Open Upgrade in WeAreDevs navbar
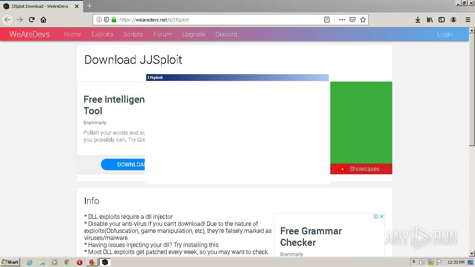 tap(193, 34)
